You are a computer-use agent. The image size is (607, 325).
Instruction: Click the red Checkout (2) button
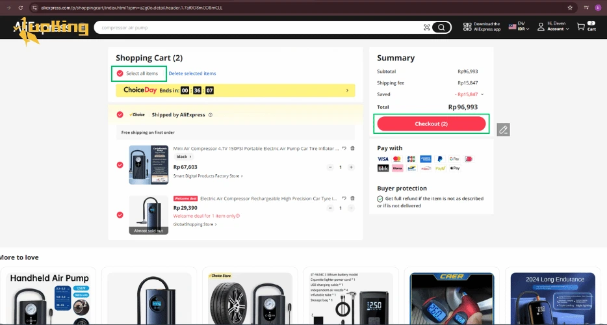pyautogui.click(x=432, y=124)
